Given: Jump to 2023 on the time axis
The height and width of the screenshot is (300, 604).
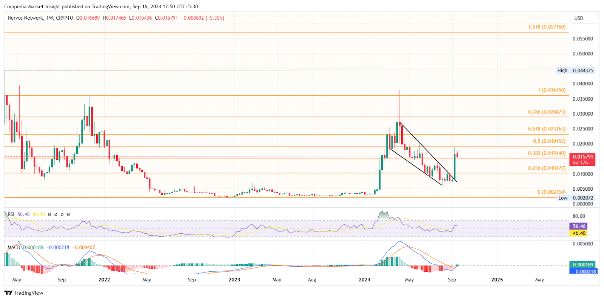Looking at the screenshot, I should [234, 280].
